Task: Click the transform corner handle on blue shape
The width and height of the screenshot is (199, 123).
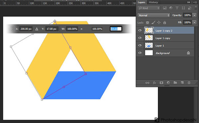Action: pos(86,74)
